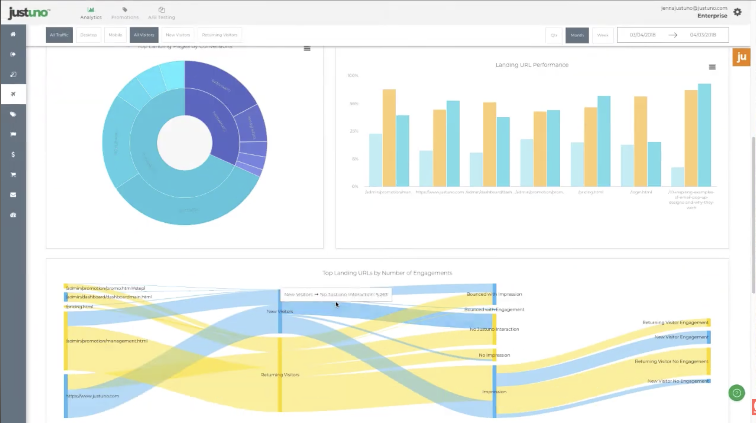
Task: Click the page vertical scrollbar
Action: tap(753, 215)
